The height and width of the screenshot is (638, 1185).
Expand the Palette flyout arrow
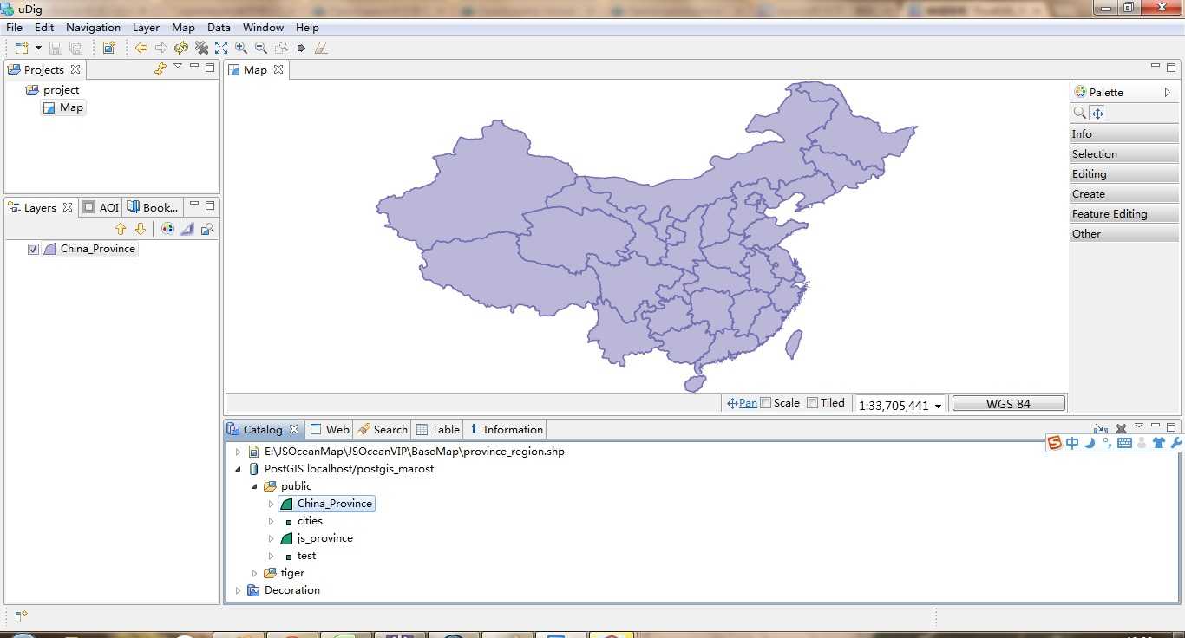pos(1168,92)
